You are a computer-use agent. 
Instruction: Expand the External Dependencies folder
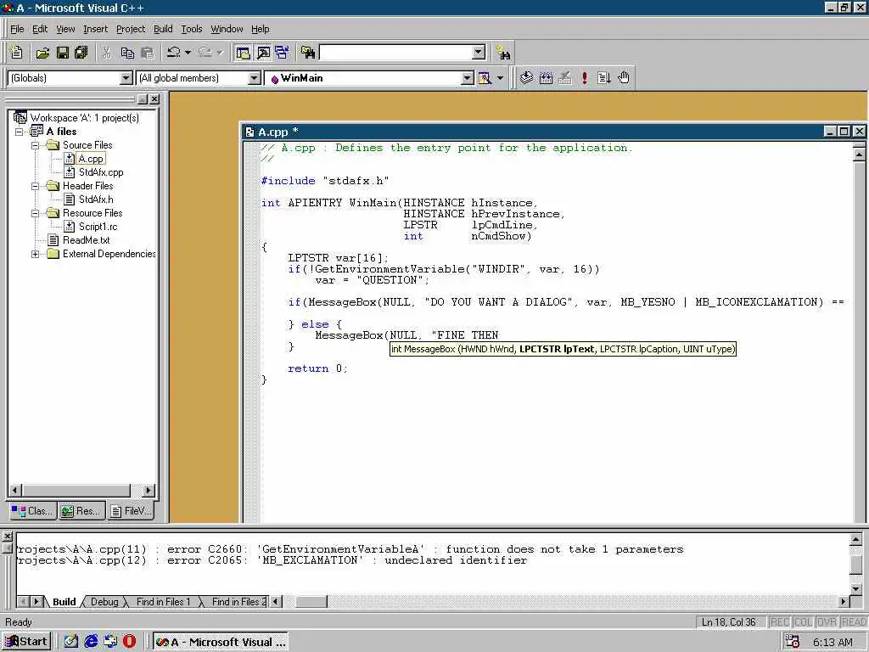35,254
